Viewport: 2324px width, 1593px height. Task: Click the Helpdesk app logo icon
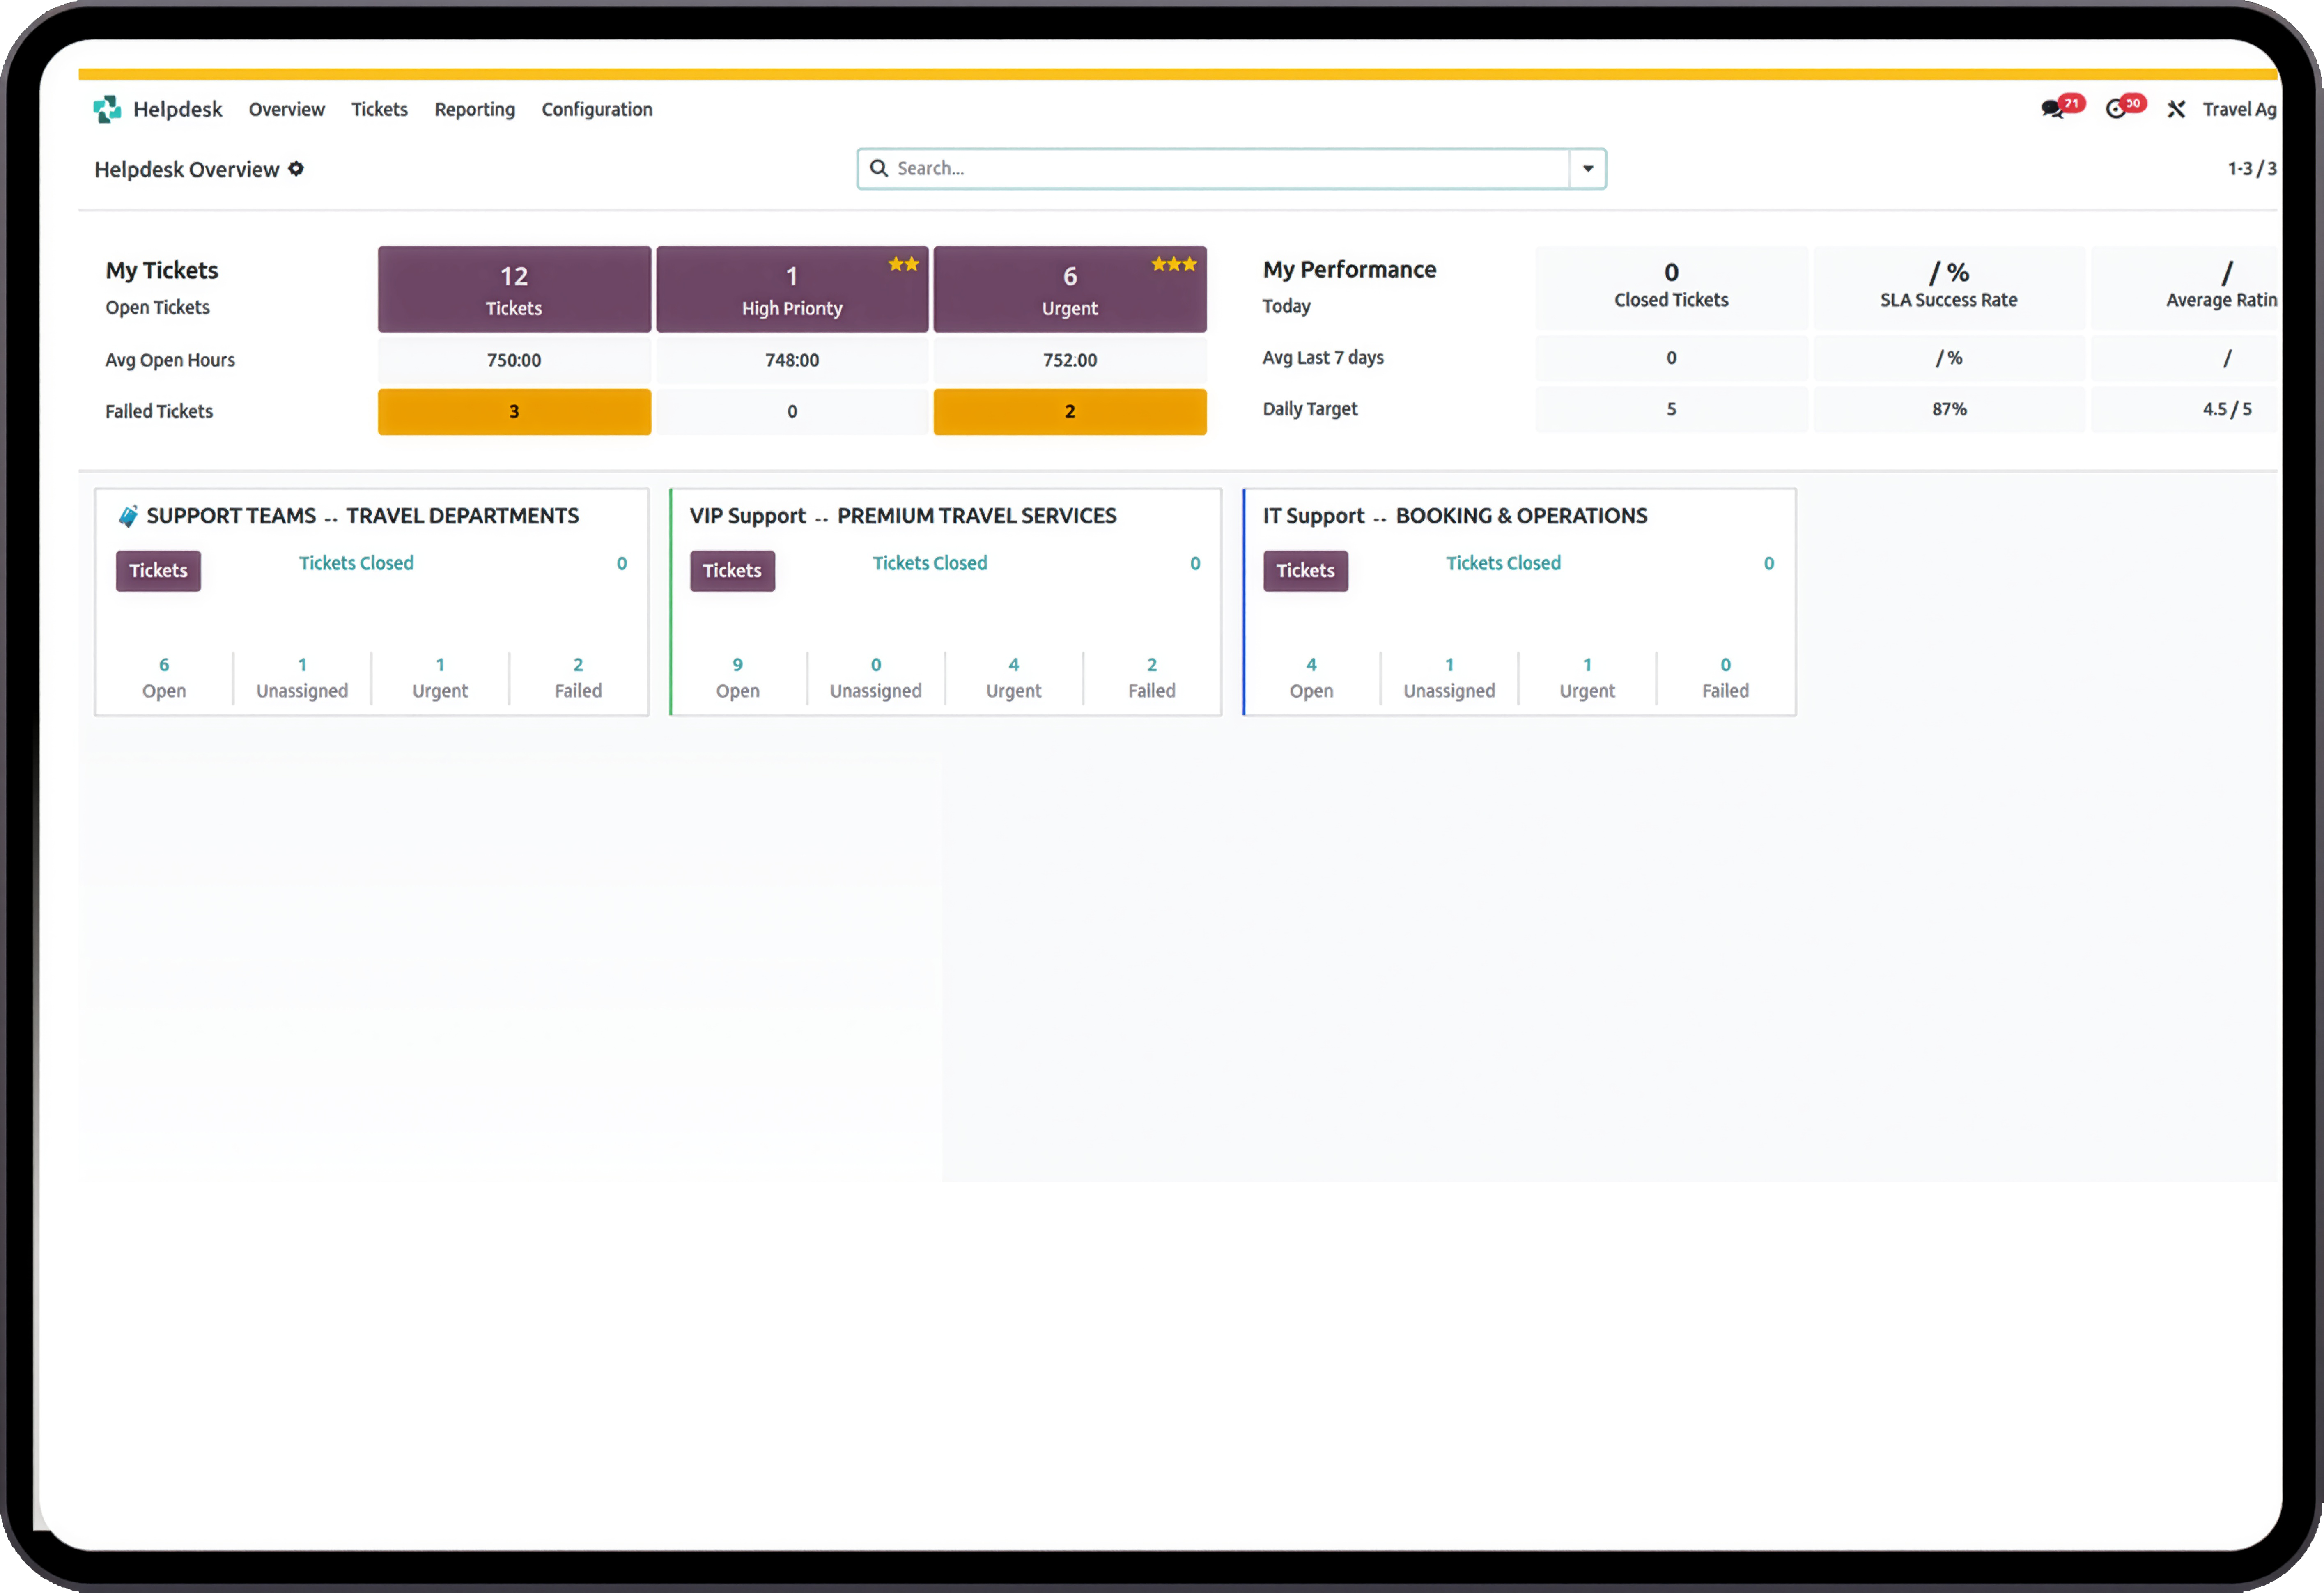point(107,109)
